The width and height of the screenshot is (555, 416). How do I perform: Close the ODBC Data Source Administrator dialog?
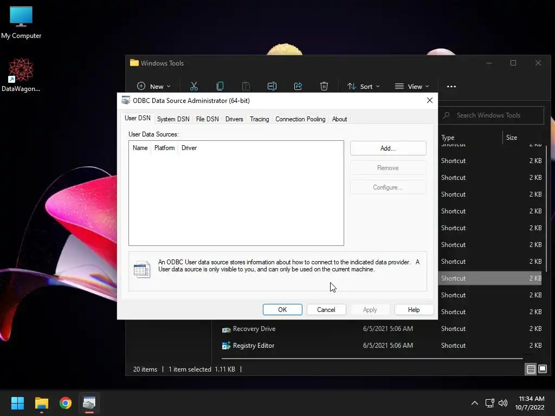pos(429,100)
